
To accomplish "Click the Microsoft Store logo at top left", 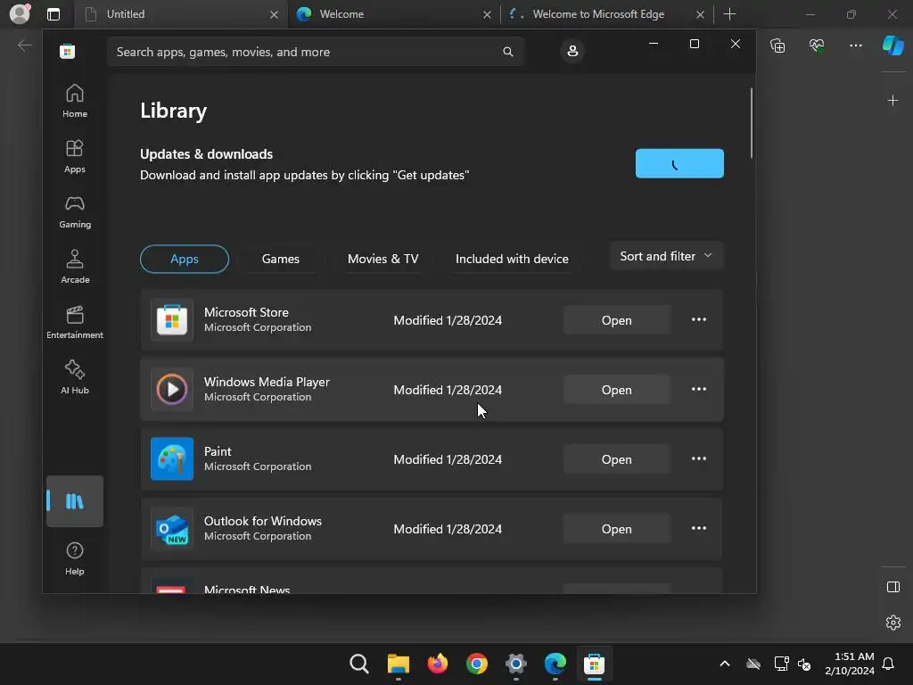I will coord(68,51).
